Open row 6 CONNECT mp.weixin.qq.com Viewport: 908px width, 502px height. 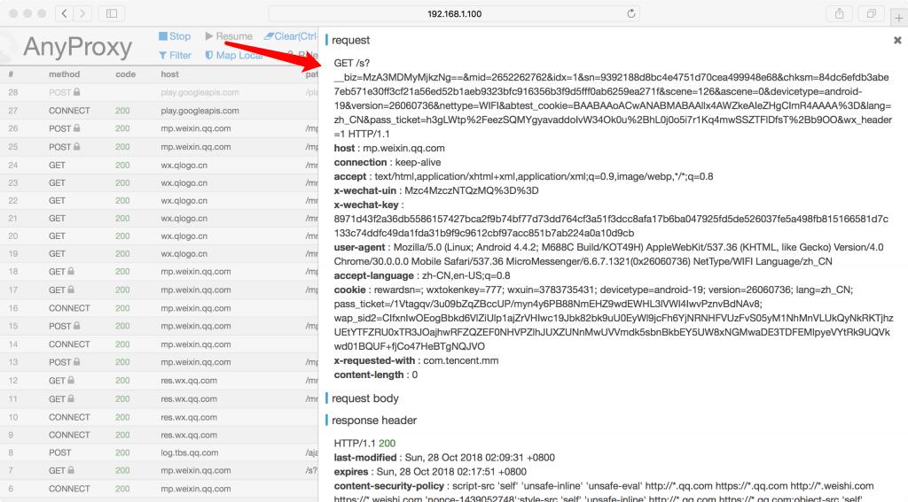point(160,489)
